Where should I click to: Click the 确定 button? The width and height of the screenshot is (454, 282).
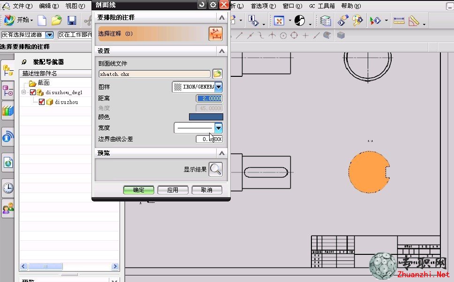point(139,190)
